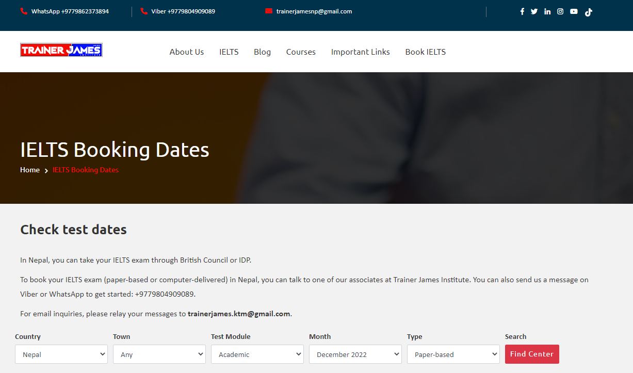Open the About Us menu item

click(x=187, y=52)
